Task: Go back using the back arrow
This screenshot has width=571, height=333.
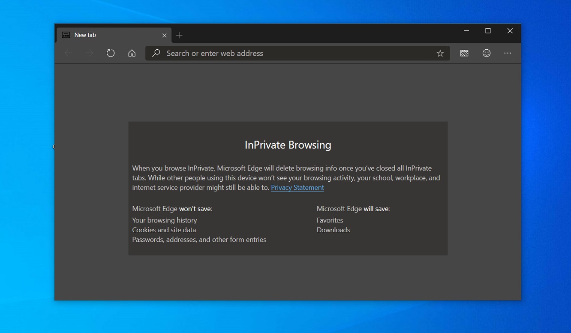Action: [68, 53]
